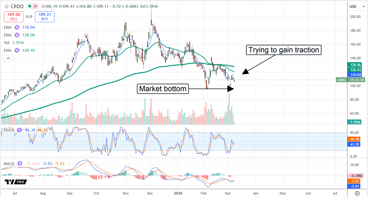Image resolution: width=368 pixels, height=197 pixels.
Task: Open the USD currency dropdown
Action: (356, 6)
